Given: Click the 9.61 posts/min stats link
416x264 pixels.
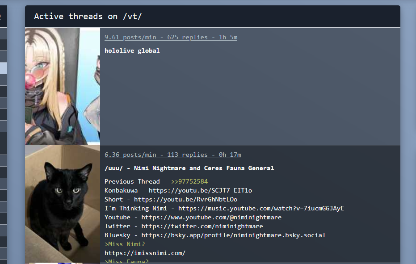Looking at the screenshot, I should click(171, 38).
